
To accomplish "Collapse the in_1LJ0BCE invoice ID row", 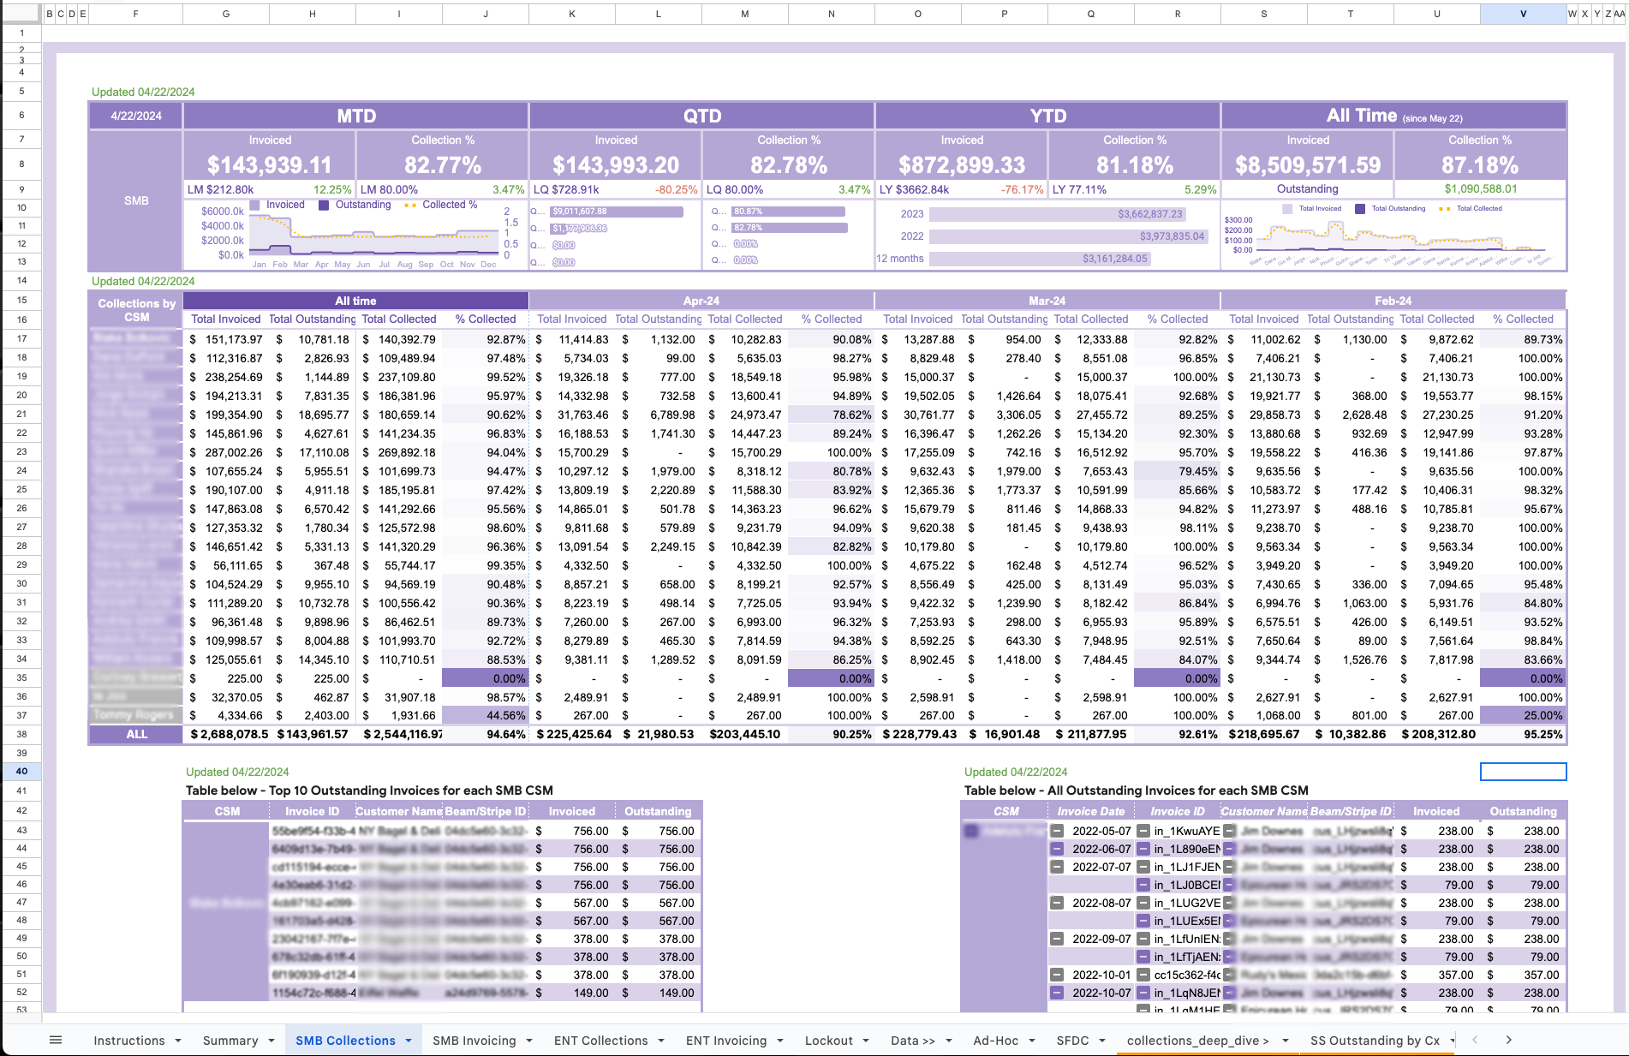I will 1143,885.
